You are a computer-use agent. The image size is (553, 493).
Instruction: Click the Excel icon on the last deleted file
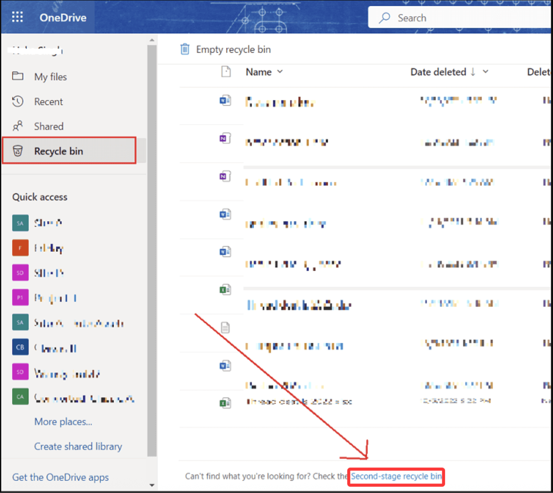click(225, 402)
